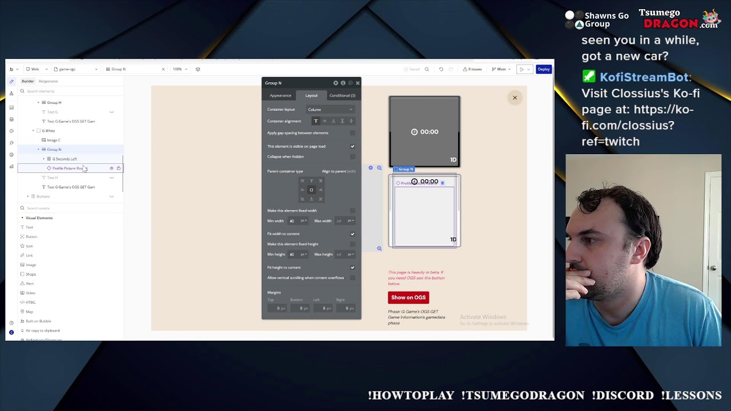Select the Button visual element

click(x=29, y=236)
